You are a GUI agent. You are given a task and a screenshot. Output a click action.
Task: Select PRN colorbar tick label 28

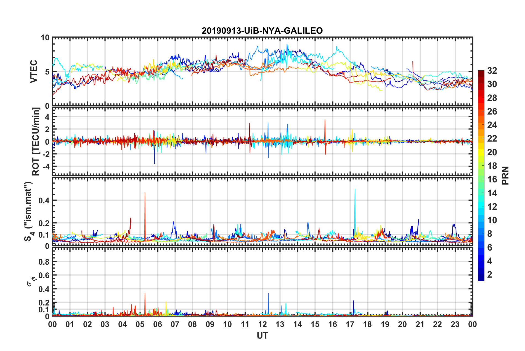tap(492, 98)
